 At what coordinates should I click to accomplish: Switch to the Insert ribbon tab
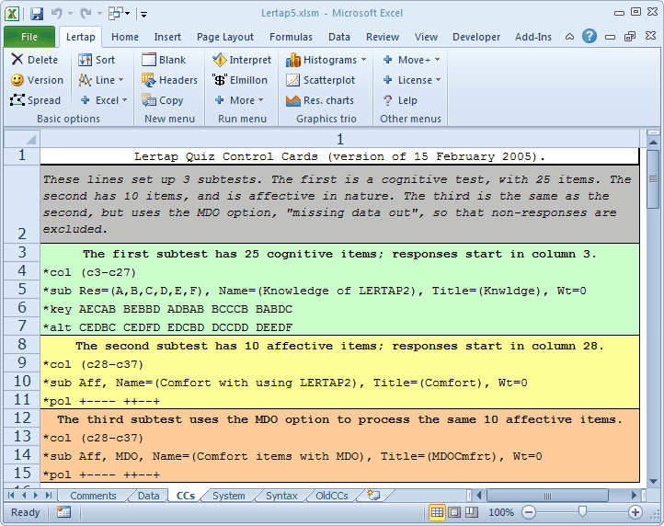167,37
